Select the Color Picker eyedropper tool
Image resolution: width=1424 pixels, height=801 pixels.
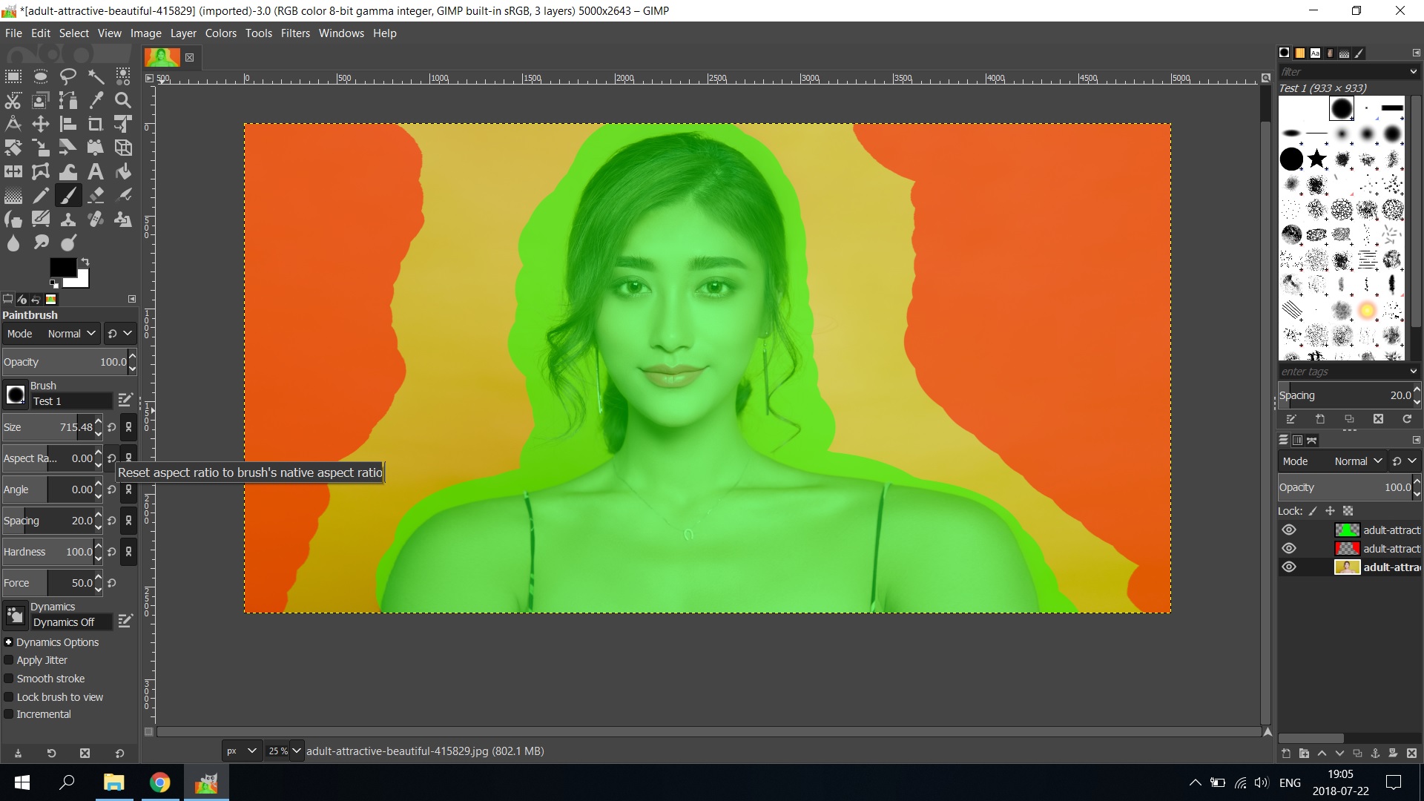click(x=96, y=100)
